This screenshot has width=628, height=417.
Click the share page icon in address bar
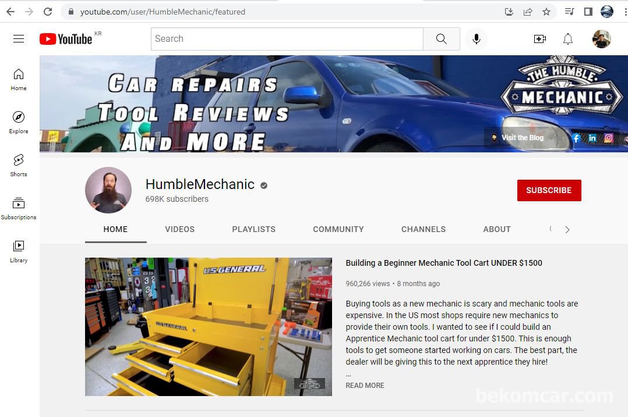(x=528, y=12)
